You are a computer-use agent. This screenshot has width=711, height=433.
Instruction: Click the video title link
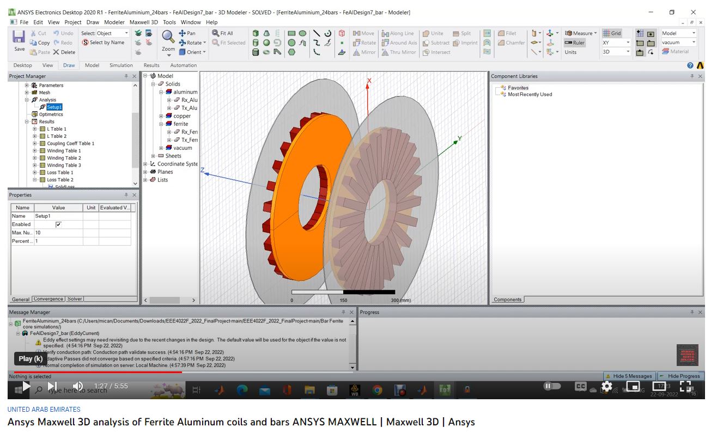[241, 422]
